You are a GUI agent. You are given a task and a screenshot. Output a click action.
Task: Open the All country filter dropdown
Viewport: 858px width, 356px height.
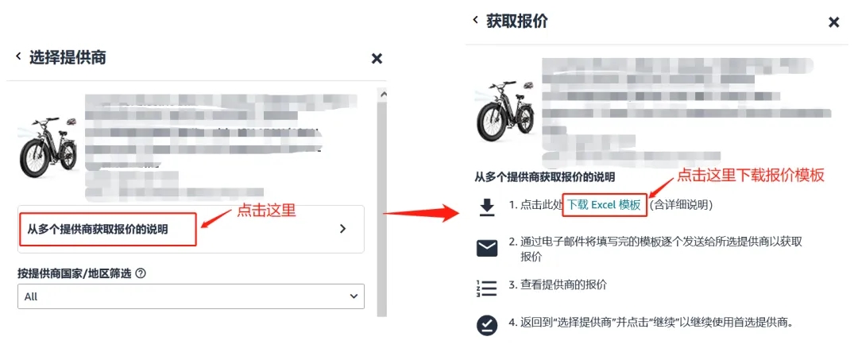[191, 296]
